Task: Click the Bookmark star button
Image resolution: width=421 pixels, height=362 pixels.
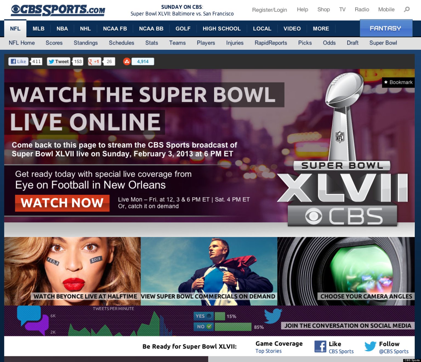Action: point(398,82)
